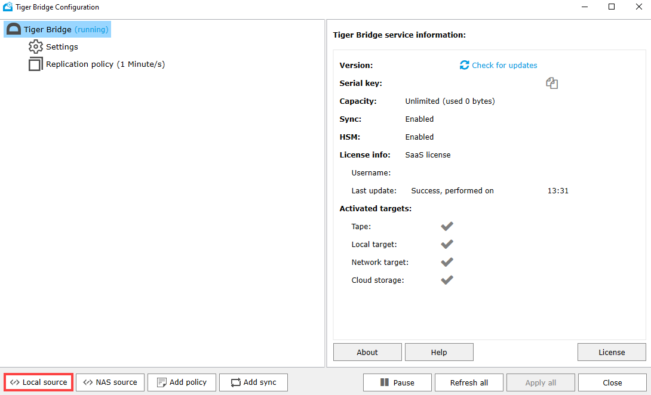This screenshot has height=395, width=651.
Task: Click Refresh all
Action: (469, 382)
